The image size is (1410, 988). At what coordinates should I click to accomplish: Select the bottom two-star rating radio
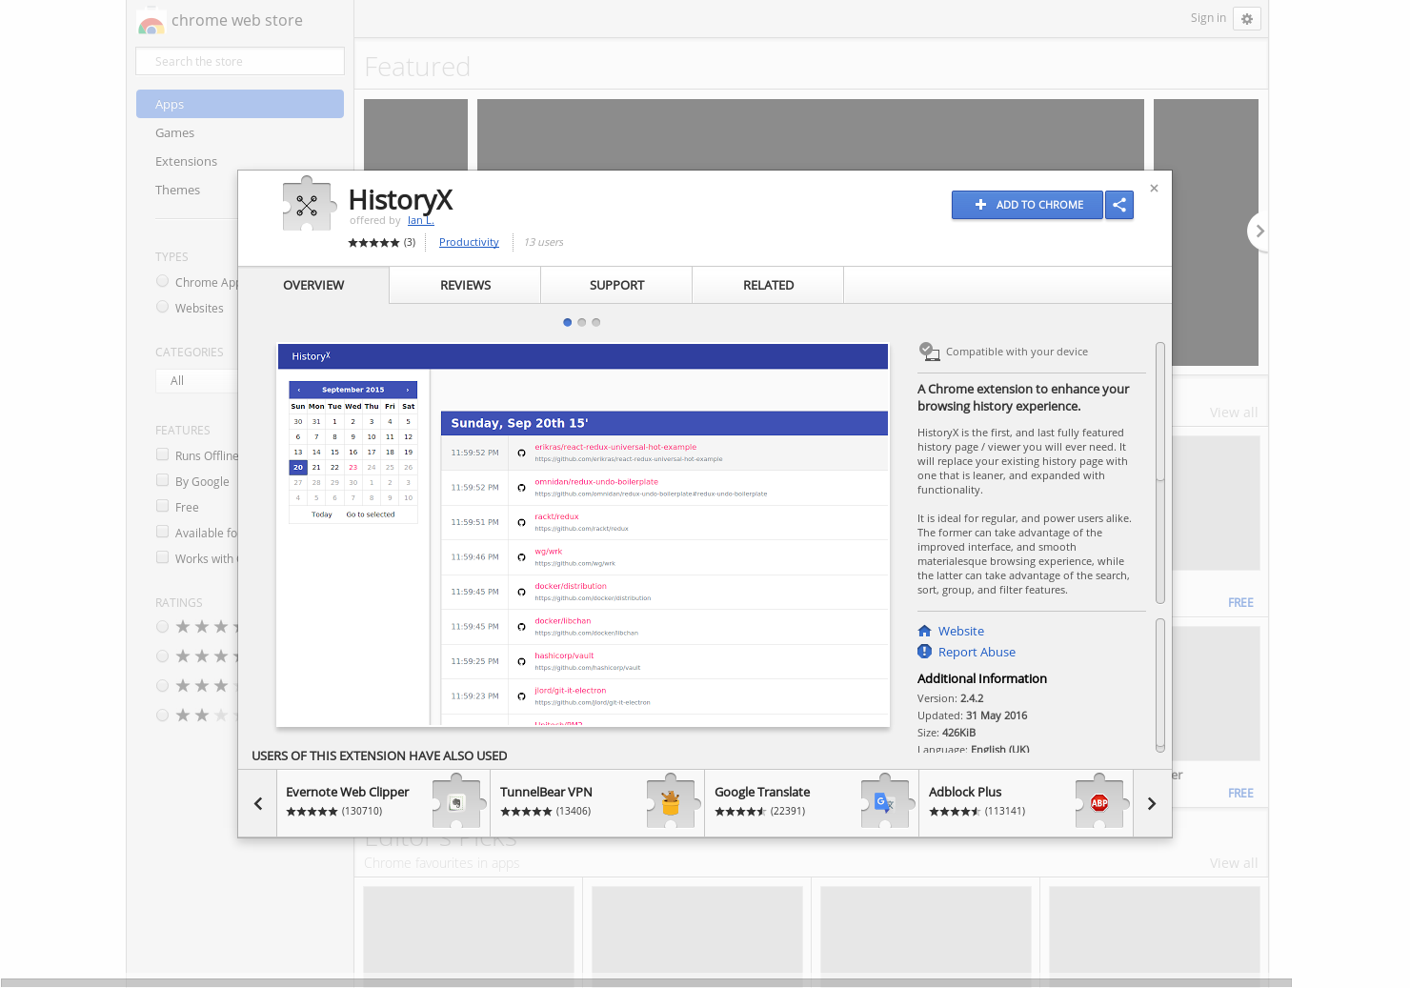[163, 716]
